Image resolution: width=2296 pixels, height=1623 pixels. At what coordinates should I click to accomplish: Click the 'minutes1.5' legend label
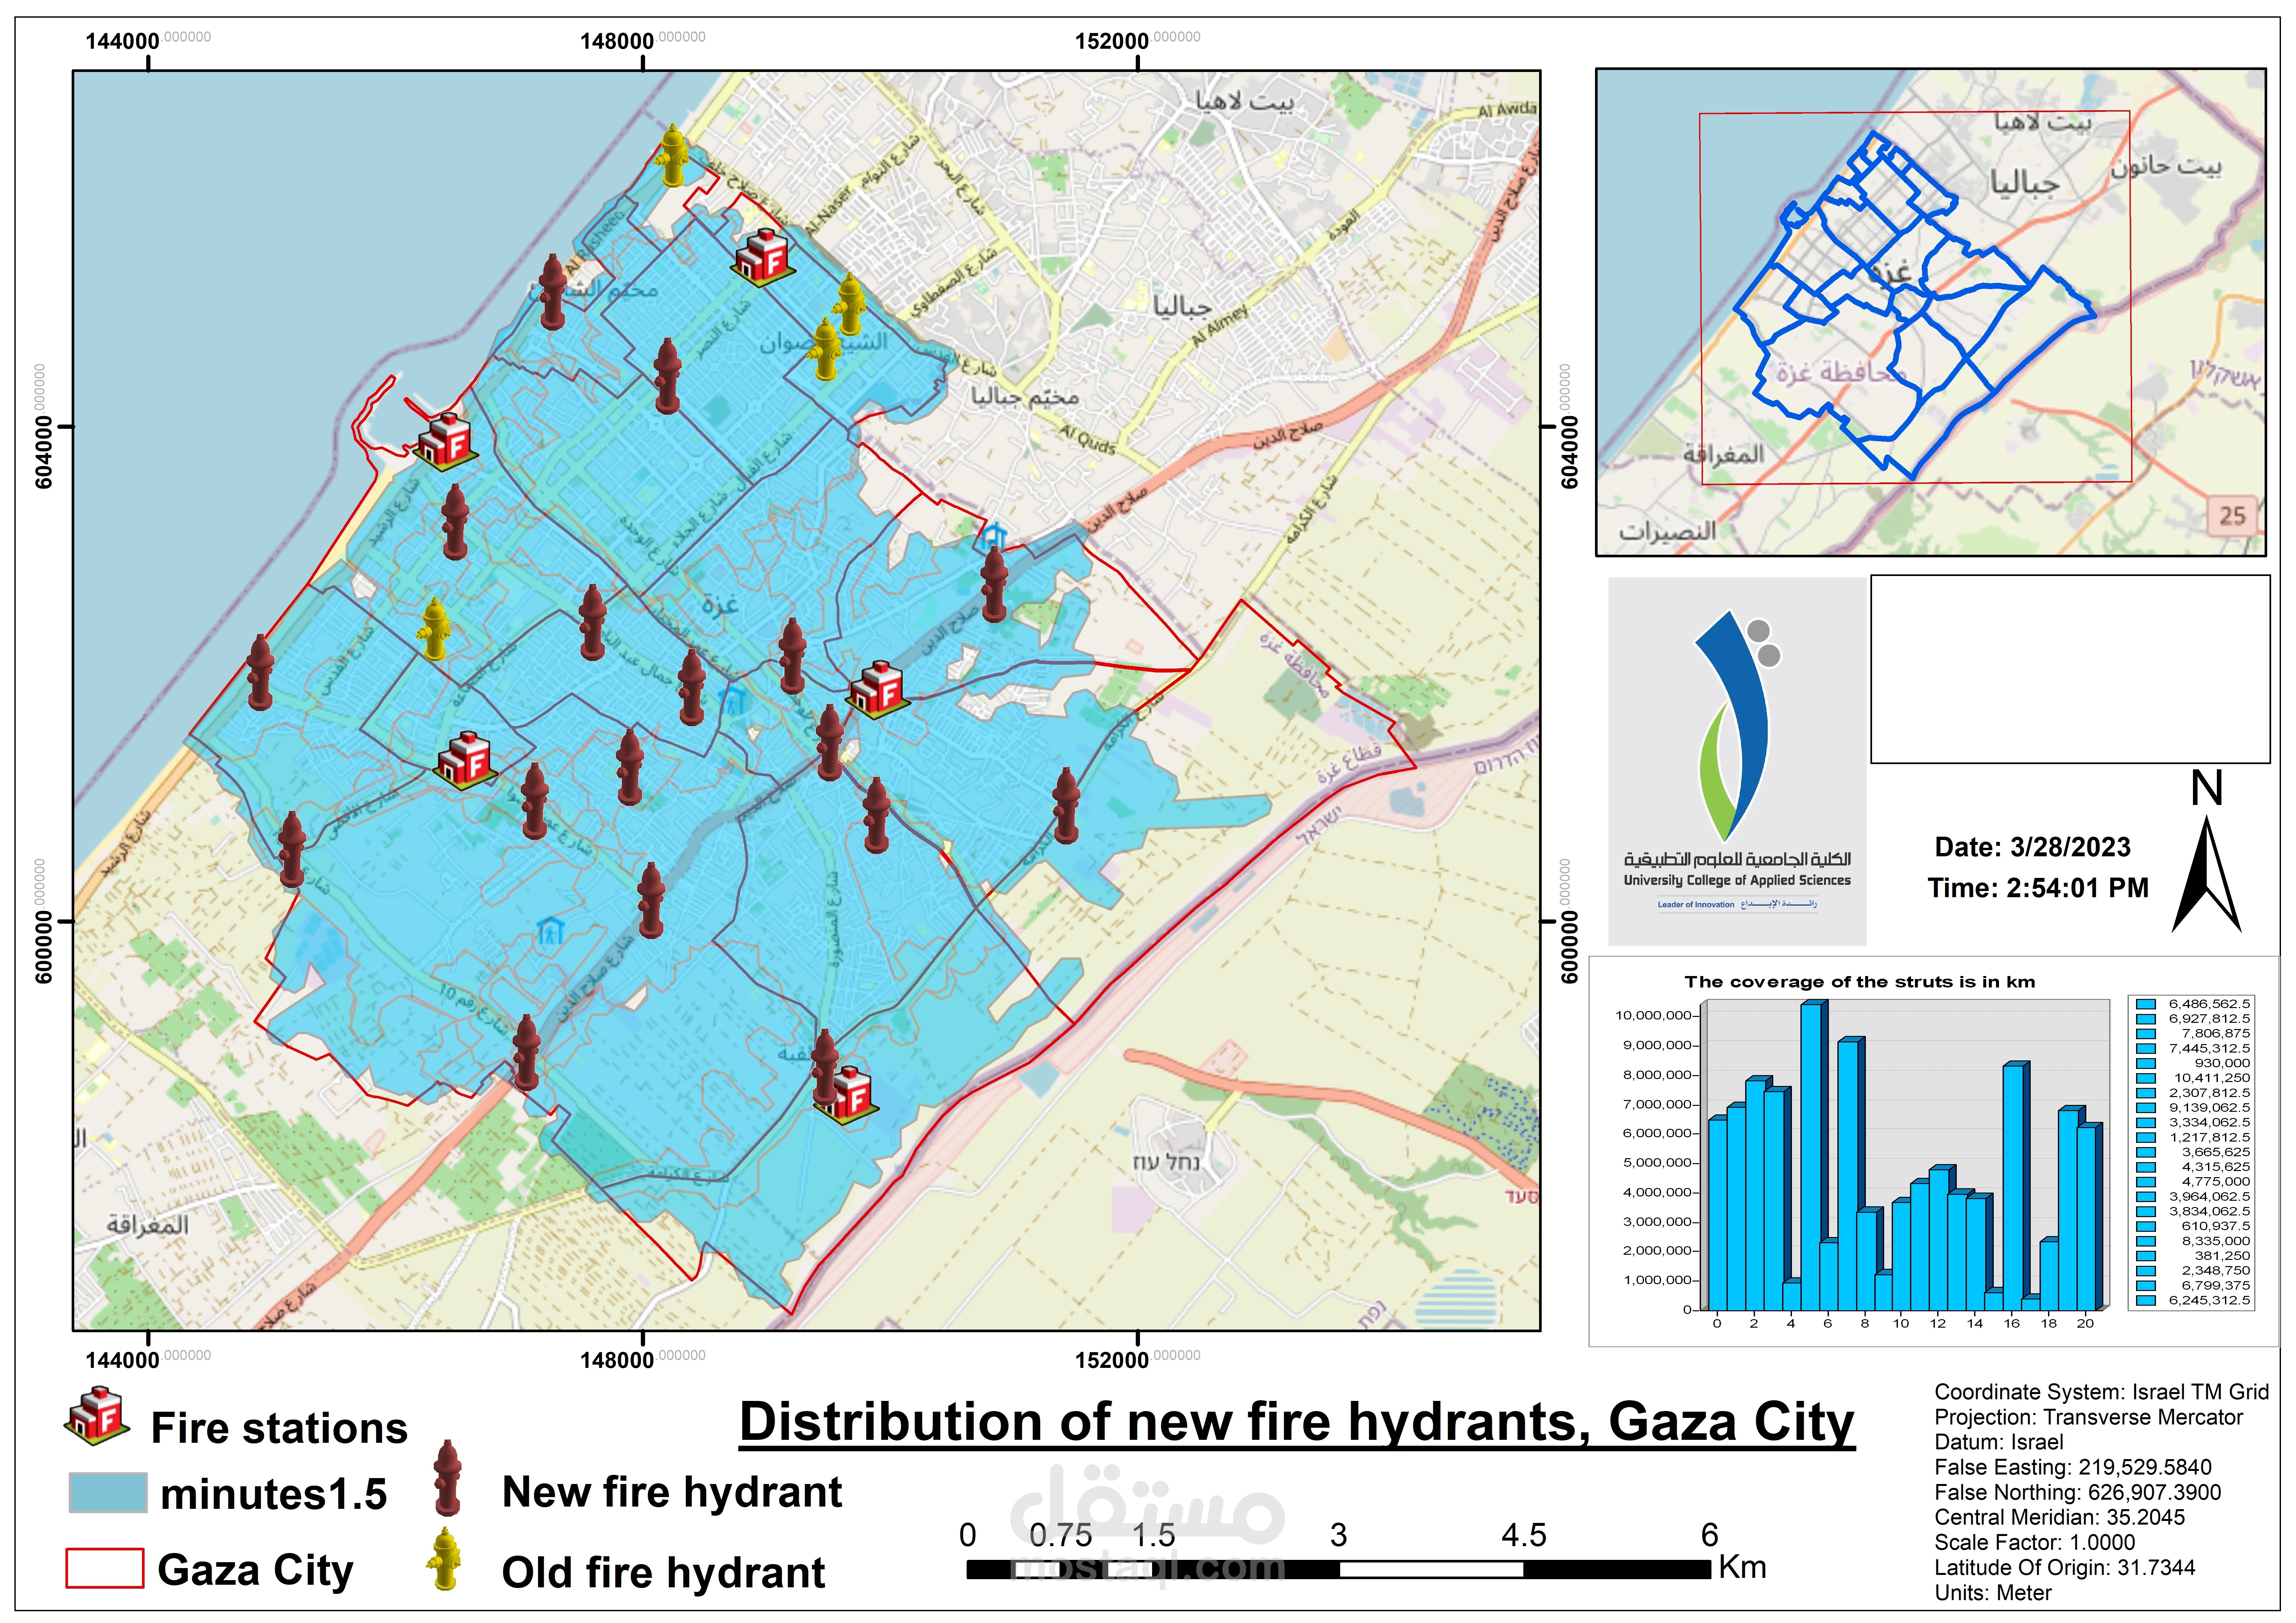click(x=274, y=1494)
